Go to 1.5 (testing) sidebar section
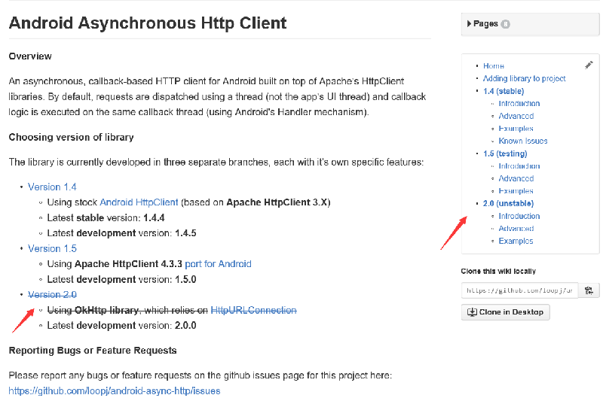 (x=505, y=153)
